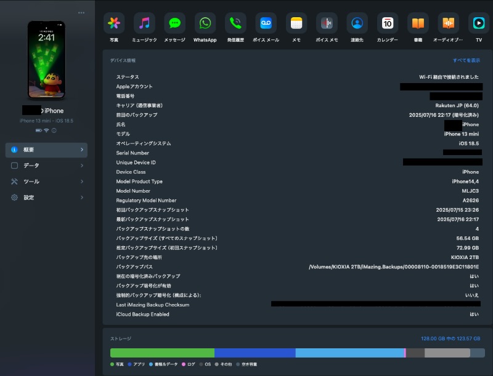Open the Notes (メモ) icon
This screenshot has width=493, height=376.
(x=296, y=23)
